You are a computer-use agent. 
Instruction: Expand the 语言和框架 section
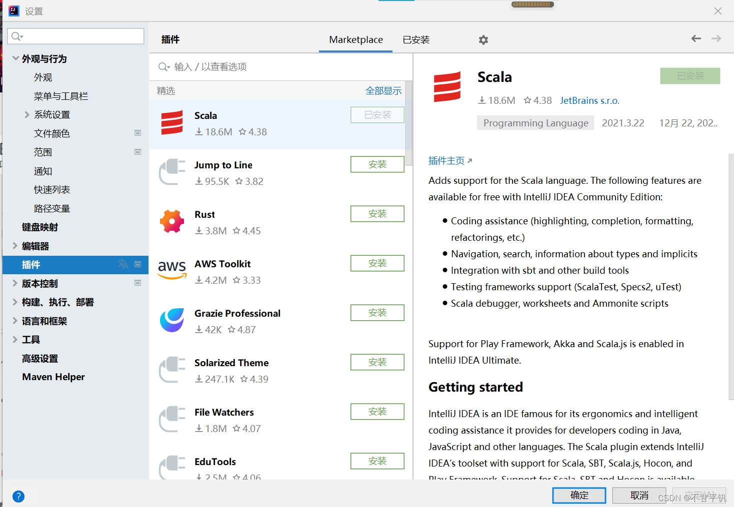tap(15, 320)
